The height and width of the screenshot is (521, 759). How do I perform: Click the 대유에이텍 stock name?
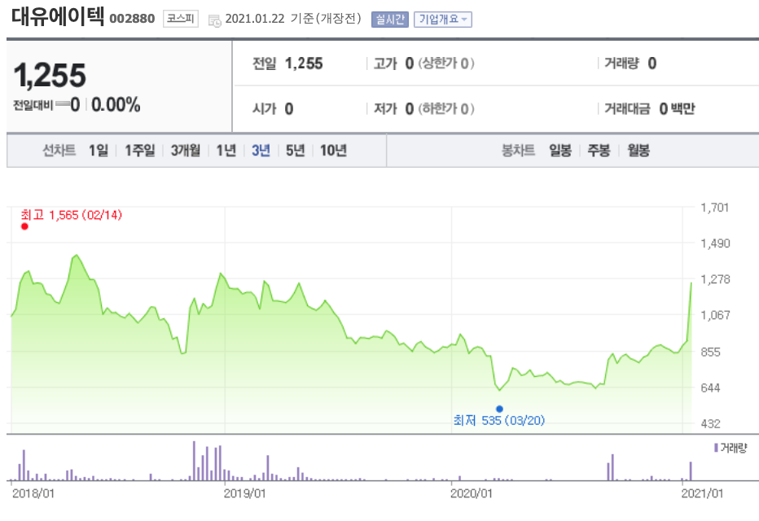[58, 17]
